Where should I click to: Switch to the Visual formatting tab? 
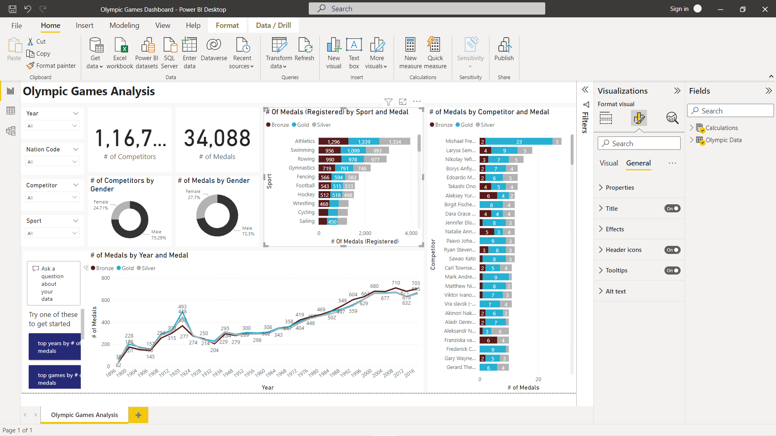point(609,163)
